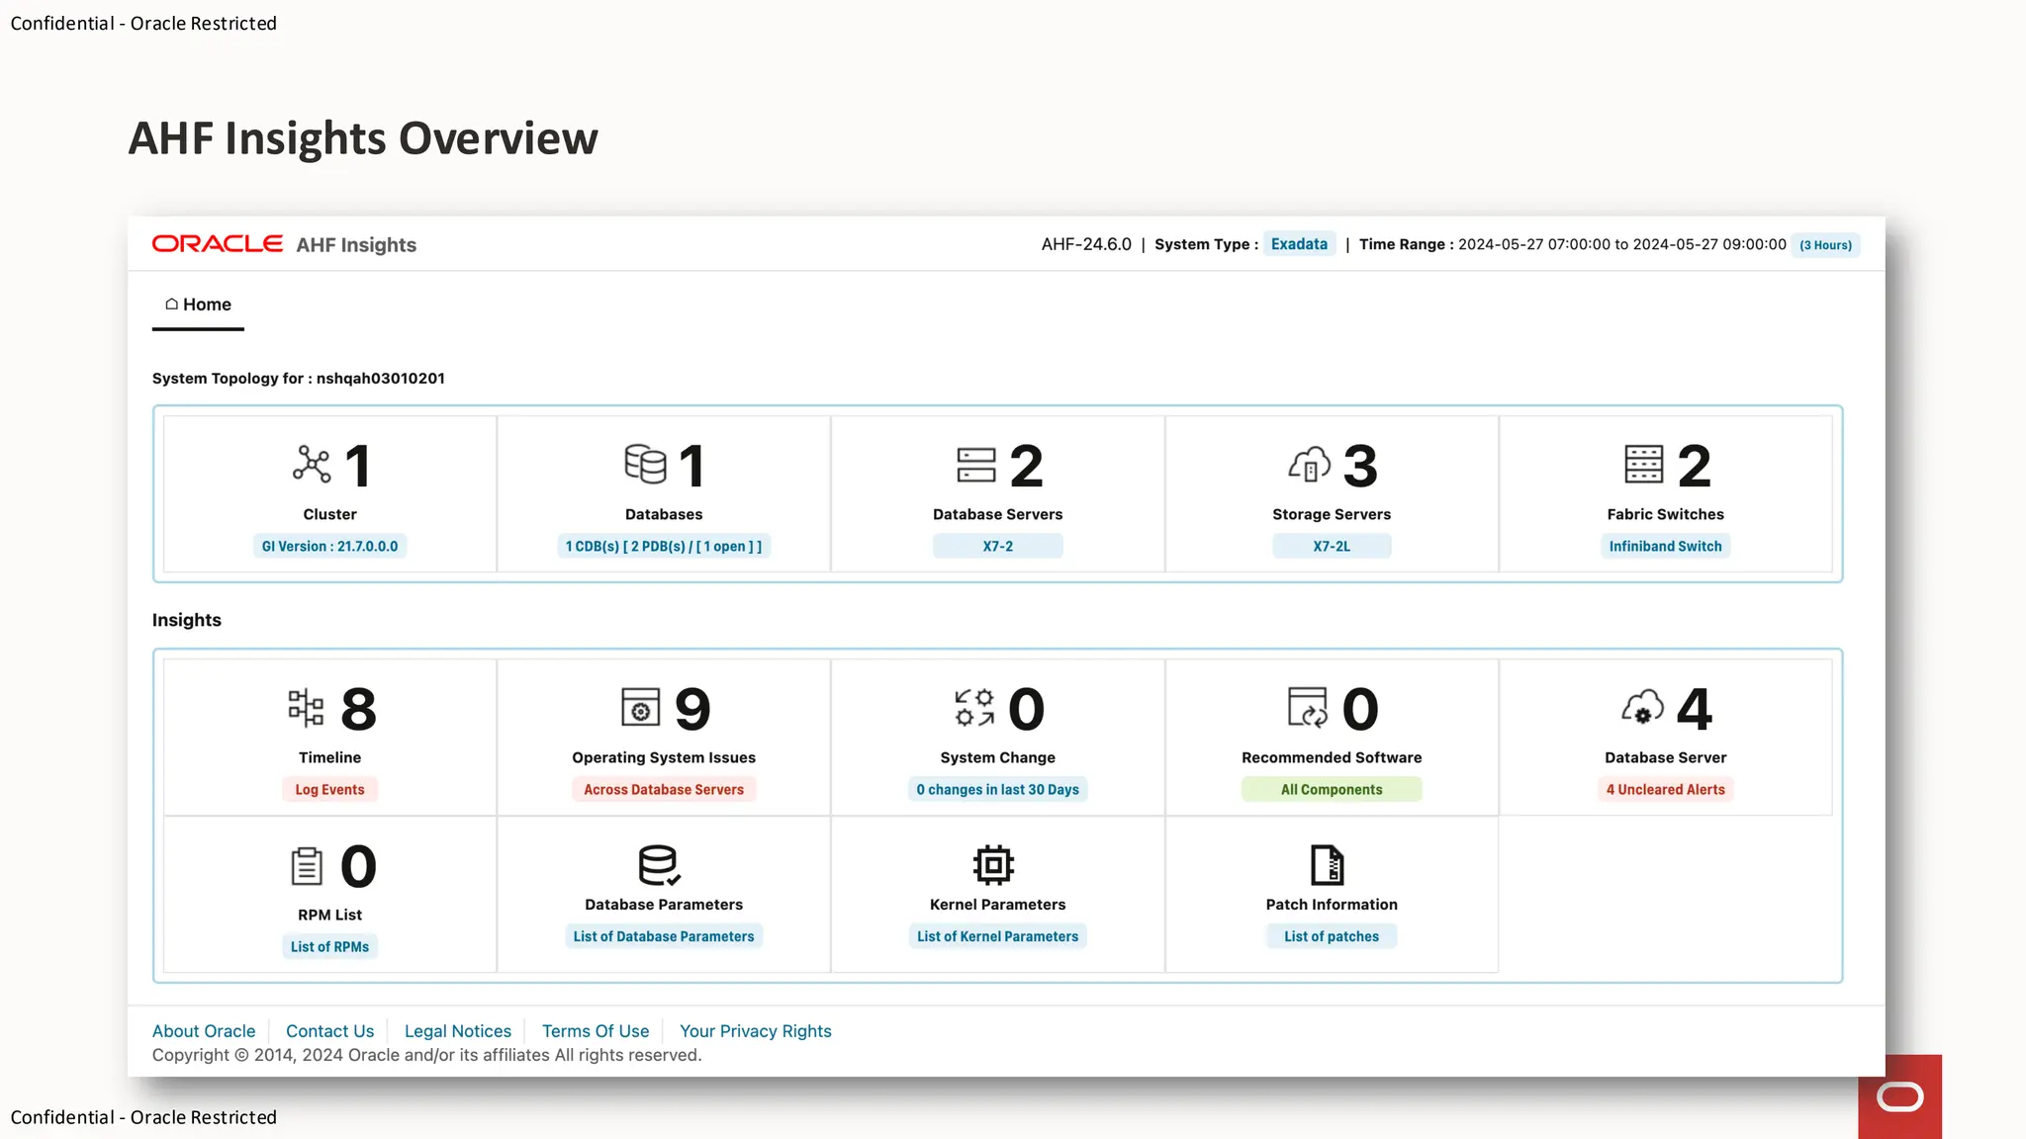Image resolution: width=2026 pixels, height=1139 pixels.
Task: Click the System Change label
Action: (x=998, y=757)
